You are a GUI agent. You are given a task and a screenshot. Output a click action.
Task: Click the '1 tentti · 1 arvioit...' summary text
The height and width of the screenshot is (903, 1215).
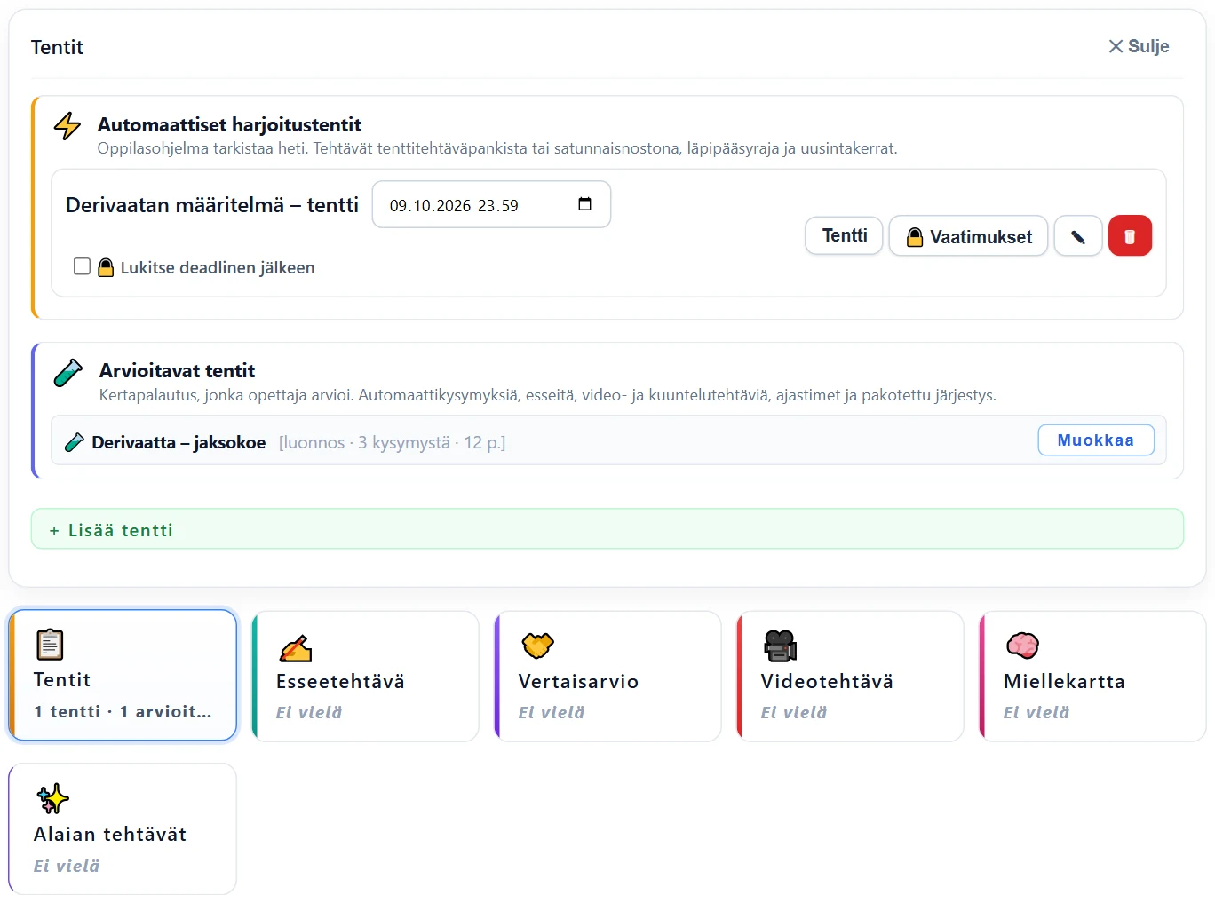coord(123,711)
